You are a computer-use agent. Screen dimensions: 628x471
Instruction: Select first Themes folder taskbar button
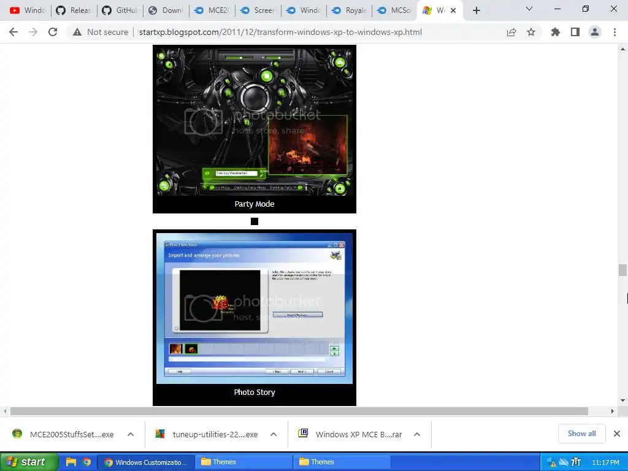(243, 462)
